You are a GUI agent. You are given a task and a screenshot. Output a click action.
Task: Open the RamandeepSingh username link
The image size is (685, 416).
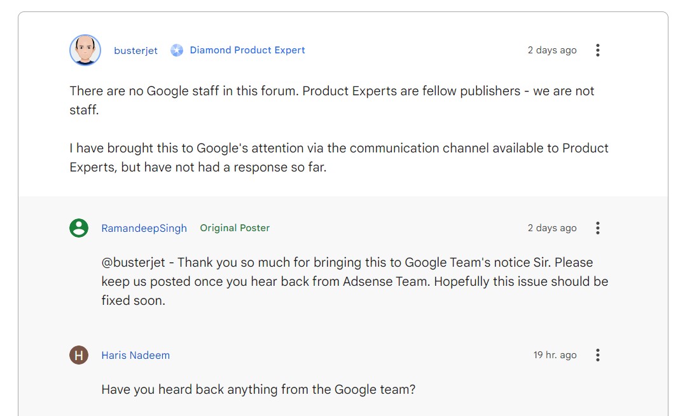pos(144,228)
